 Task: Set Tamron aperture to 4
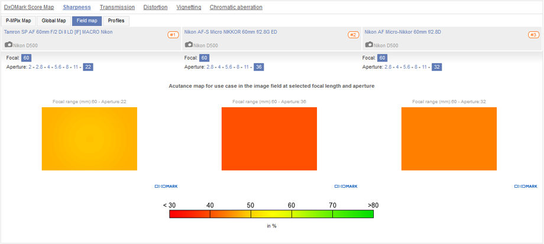(x=49, y=67)
